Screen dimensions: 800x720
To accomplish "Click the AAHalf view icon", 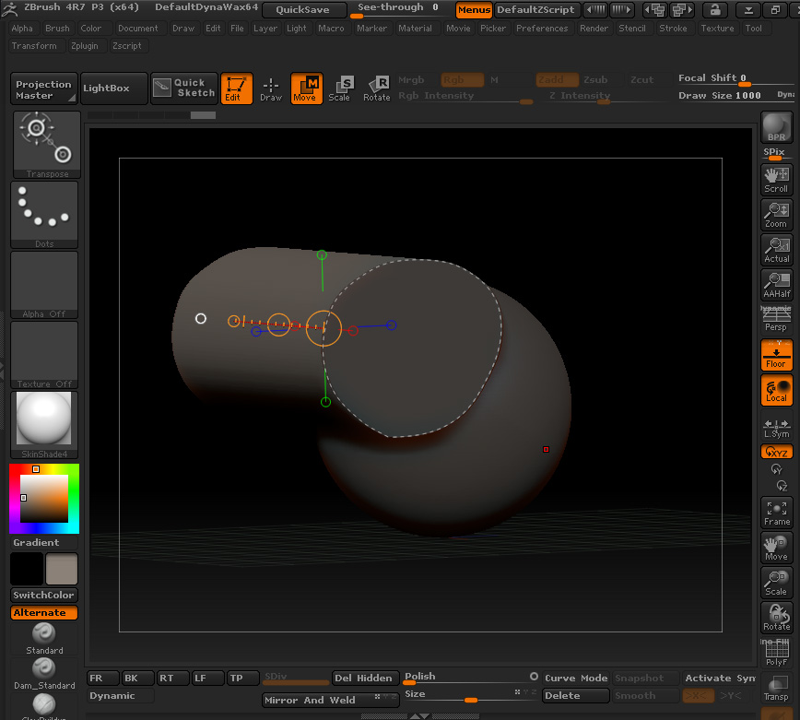I will (x=777, y=285).
